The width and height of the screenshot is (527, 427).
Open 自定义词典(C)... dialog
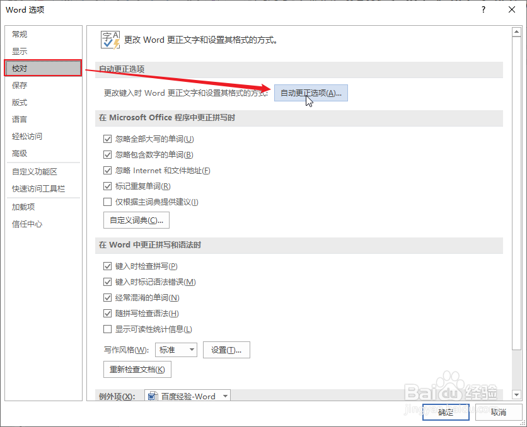click(x=136, y=220)
